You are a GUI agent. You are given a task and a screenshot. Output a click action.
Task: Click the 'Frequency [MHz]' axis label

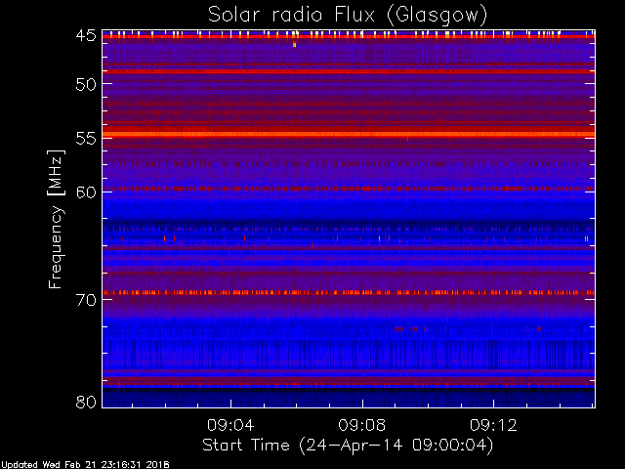tap(56, 219)
